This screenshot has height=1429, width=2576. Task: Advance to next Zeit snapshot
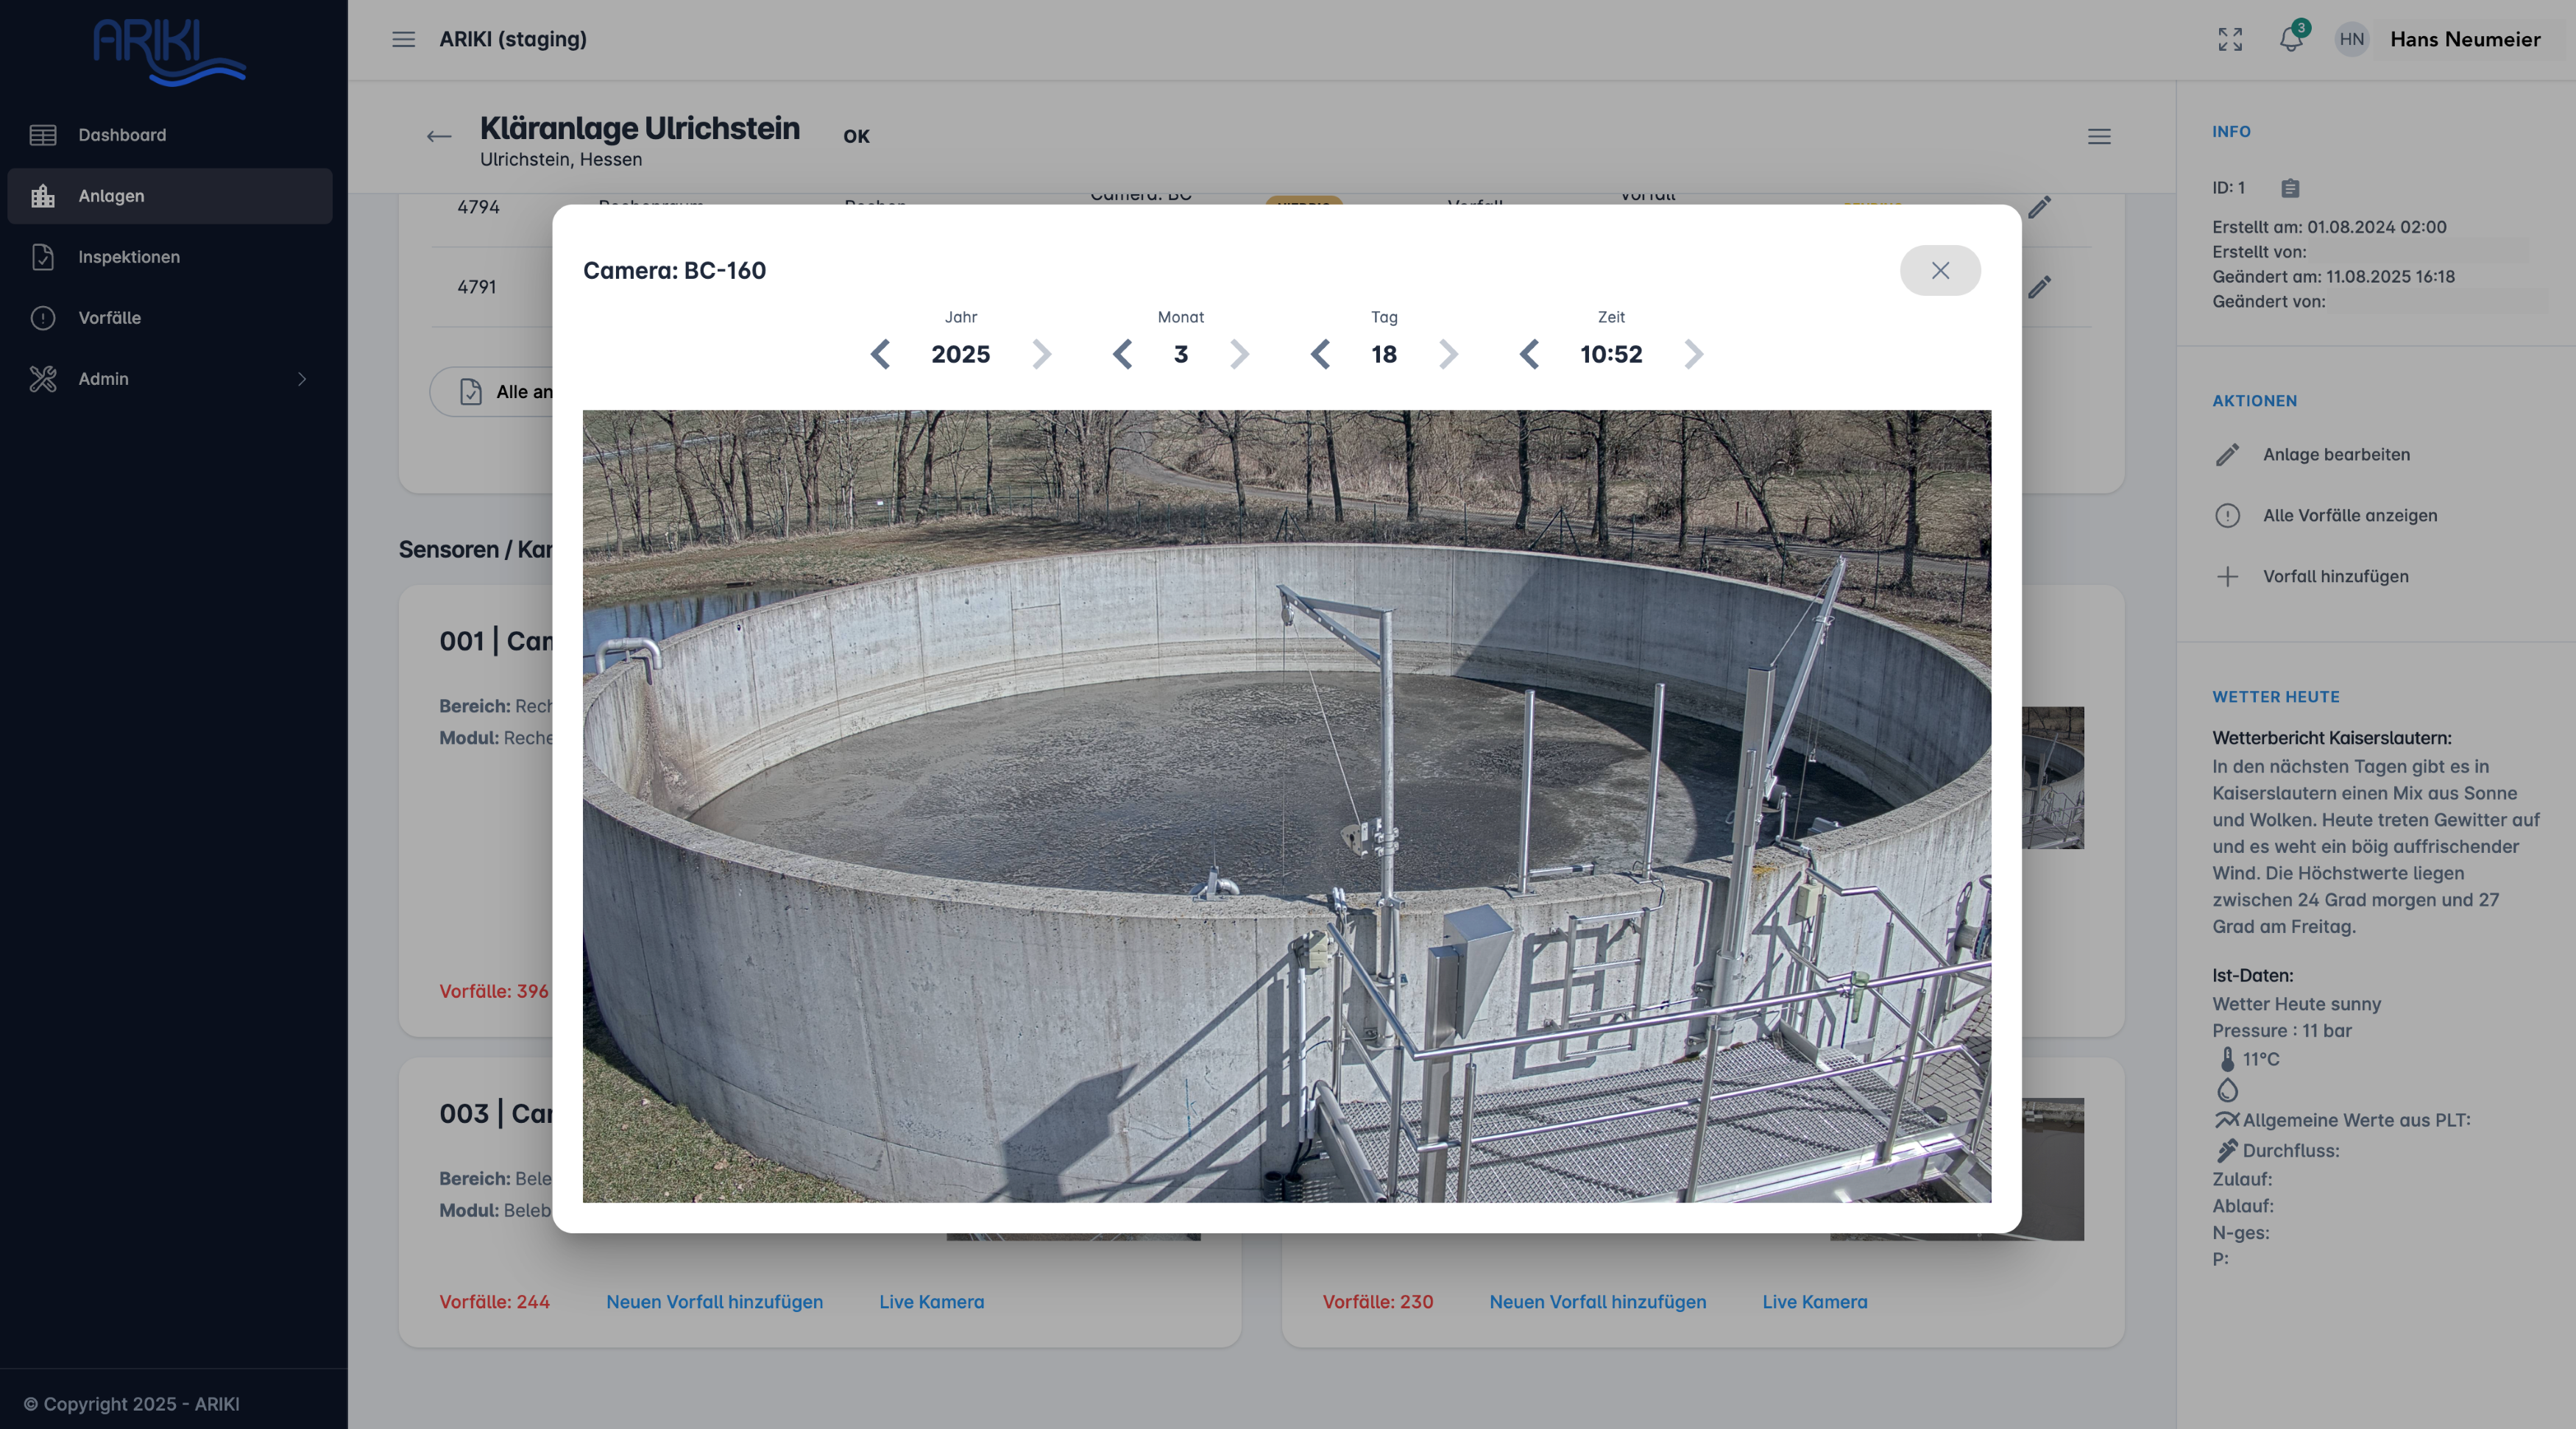point(1693,354)
